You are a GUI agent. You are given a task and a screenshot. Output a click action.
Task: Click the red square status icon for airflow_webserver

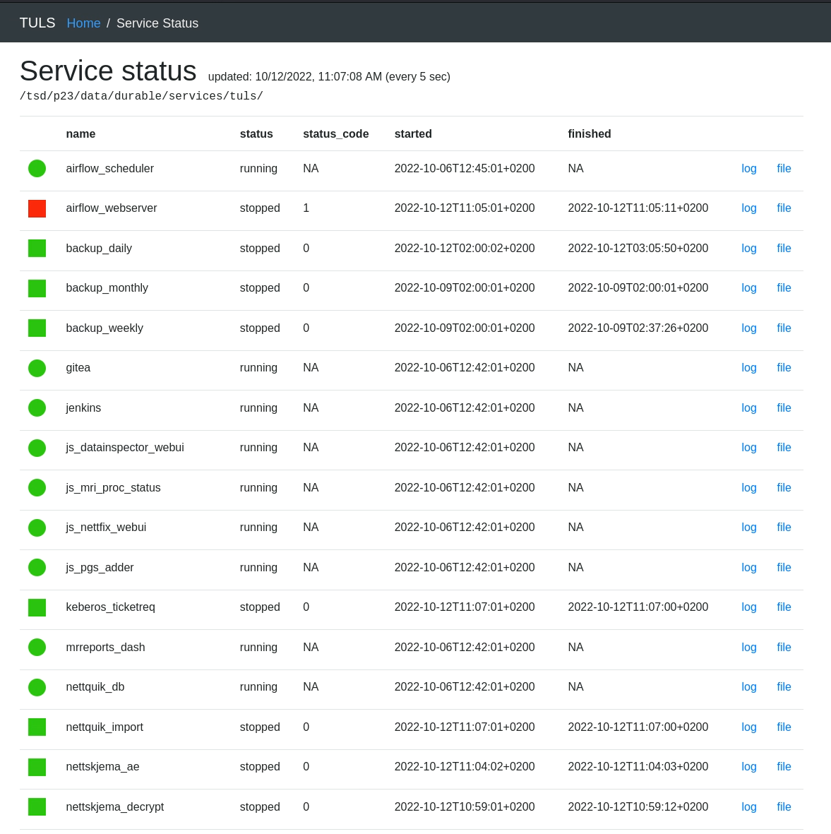(37, 208)
